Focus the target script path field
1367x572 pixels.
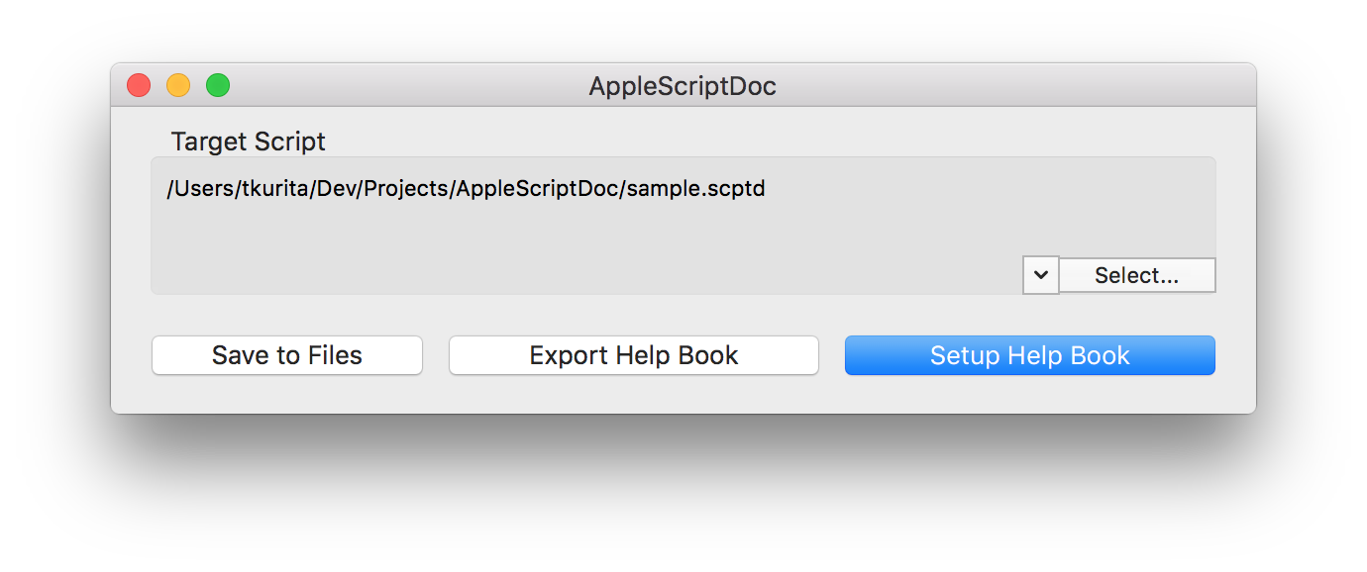[x=466, y=189]
